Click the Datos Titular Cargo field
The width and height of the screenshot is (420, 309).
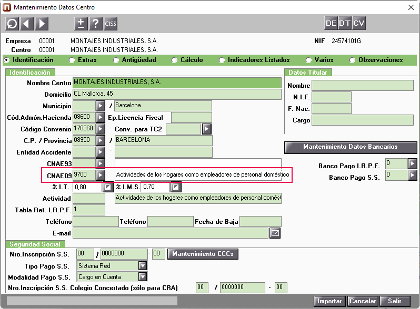coord(363,120)
